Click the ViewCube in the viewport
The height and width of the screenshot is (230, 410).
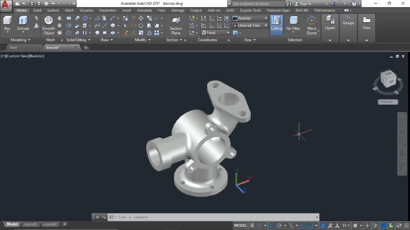pyautogui.click(x=388, y=79)
